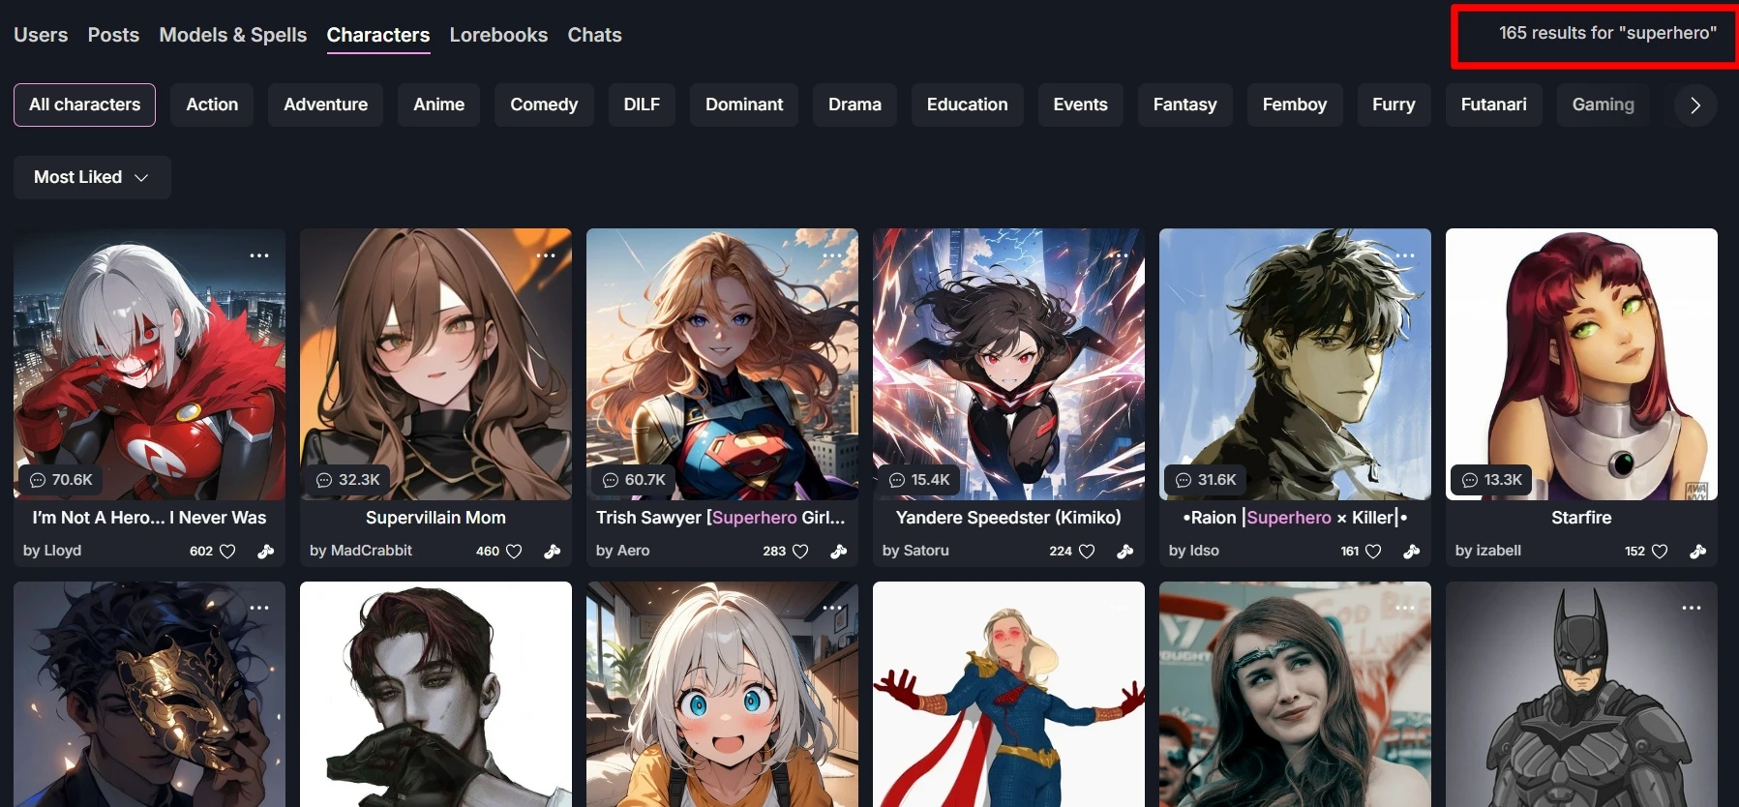Screen dimensions: 1739x807
Task: Toggle the Comedy category filter
Action: tap(544, 105)
